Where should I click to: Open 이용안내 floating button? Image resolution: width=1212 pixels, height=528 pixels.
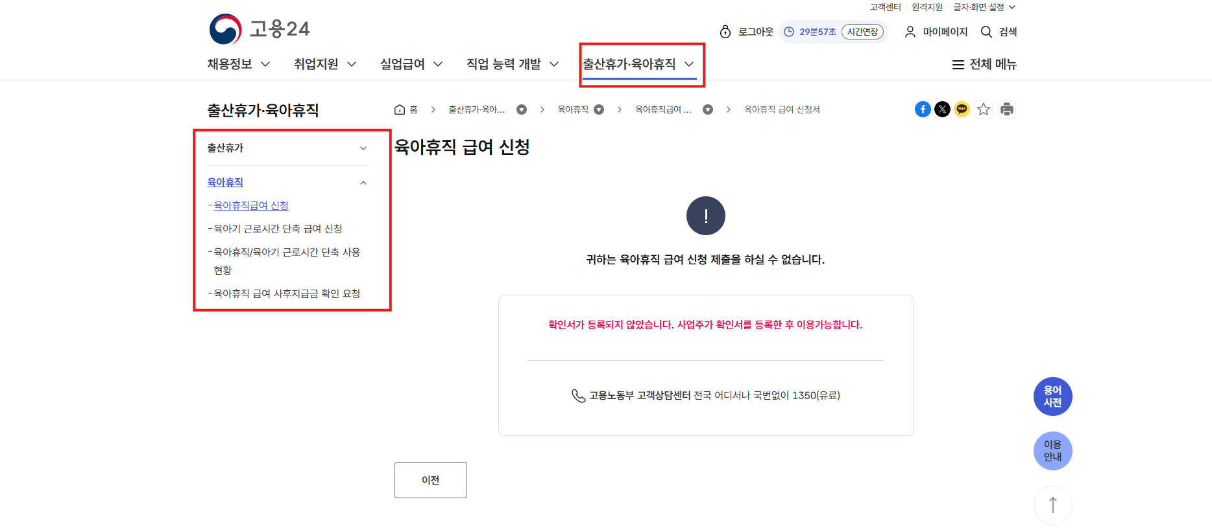coord(1052,451)
